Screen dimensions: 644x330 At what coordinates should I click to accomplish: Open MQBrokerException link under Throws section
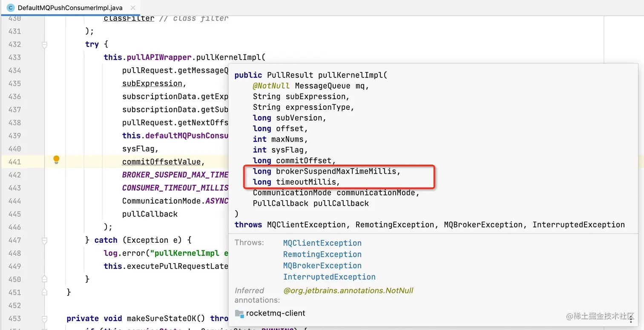tap(322, 266)
